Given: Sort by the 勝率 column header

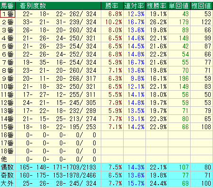Looking at the screenshot, I should [x=112, y=6].
